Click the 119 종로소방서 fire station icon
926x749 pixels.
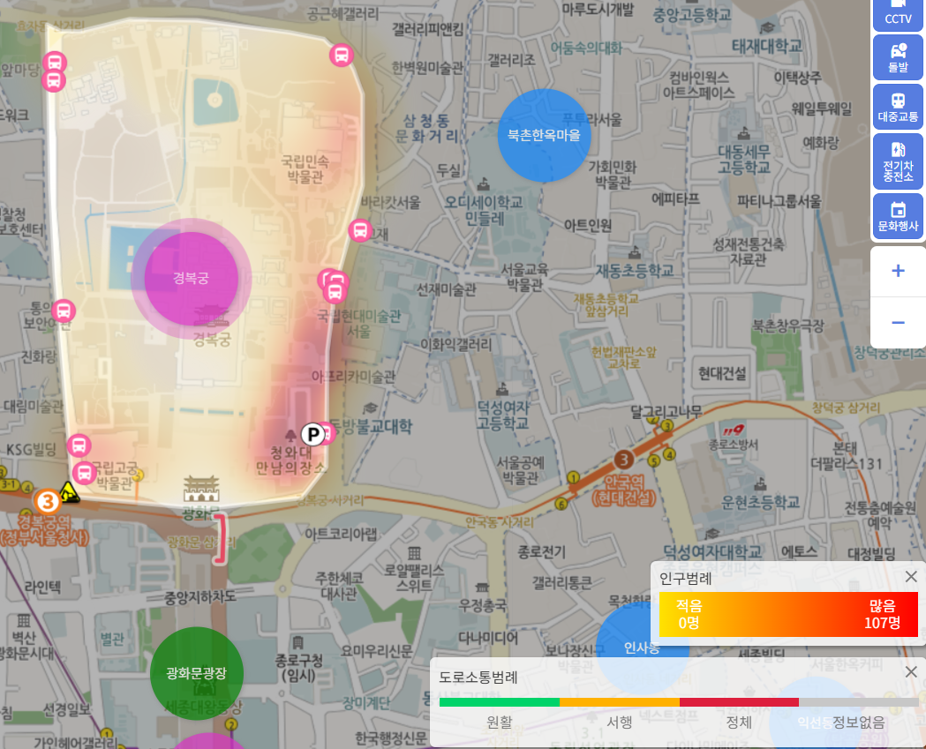pos(733,431)
